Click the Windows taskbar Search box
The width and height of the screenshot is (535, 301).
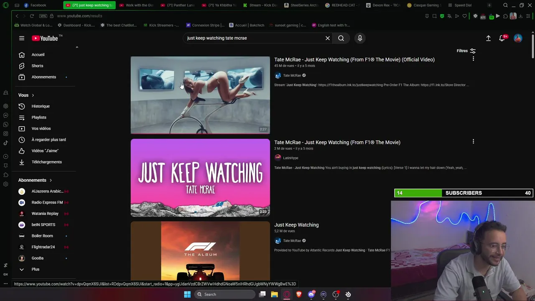point(225,294)
